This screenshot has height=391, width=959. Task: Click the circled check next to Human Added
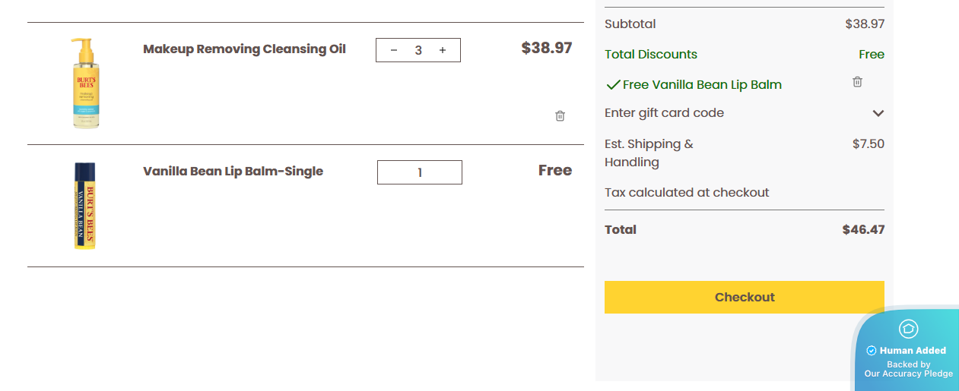pos(872,351)
